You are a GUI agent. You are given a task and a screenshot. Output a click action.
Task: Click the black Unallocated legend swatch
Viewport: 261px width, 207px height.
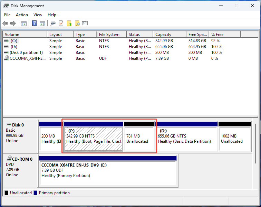[7, 193]
